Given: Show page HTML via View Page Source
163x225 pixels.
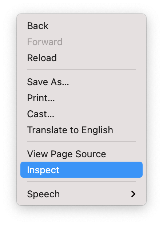Looking at the screenshot, I should coord(81,154).
